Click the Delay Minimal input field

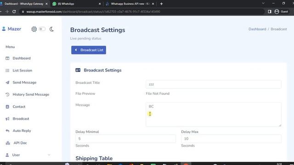click(x=125, y=138)
